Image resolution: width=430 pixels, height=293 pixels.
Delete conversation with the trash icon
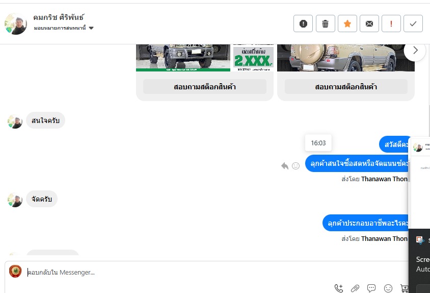click(x=325, y=23)
